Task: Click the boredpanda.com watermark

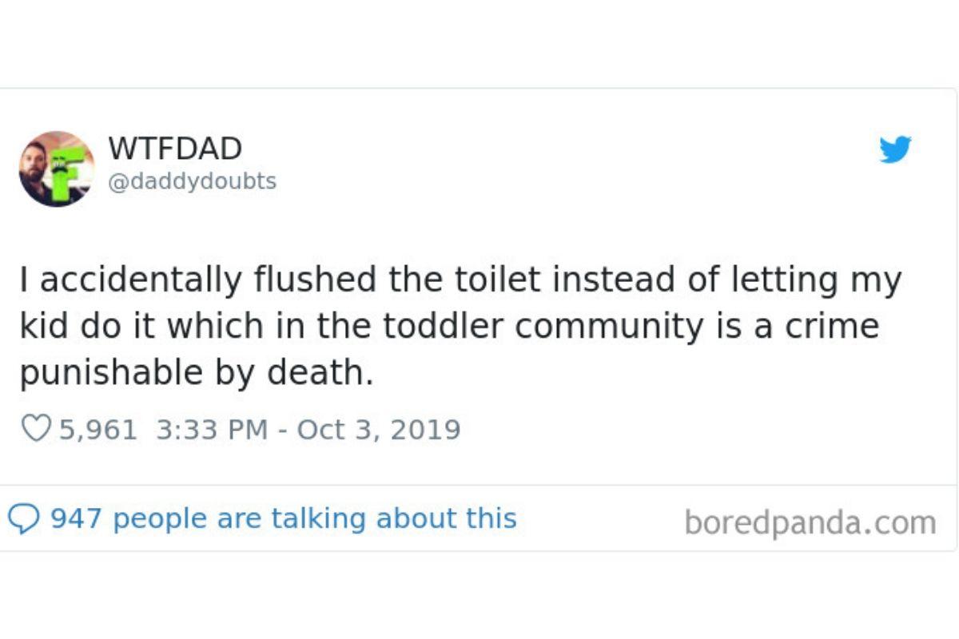Action: [810, 523]
